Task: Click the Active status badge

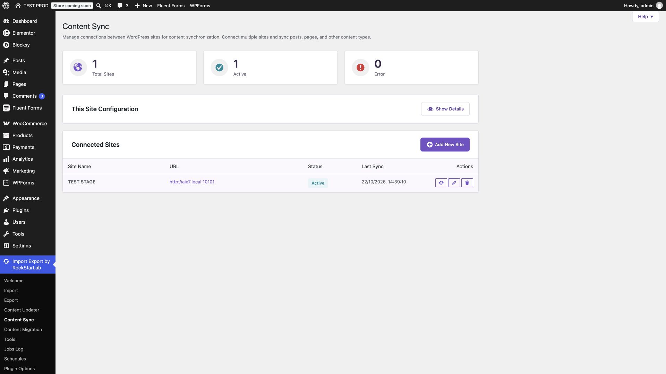Action: (x=318, y=183)
